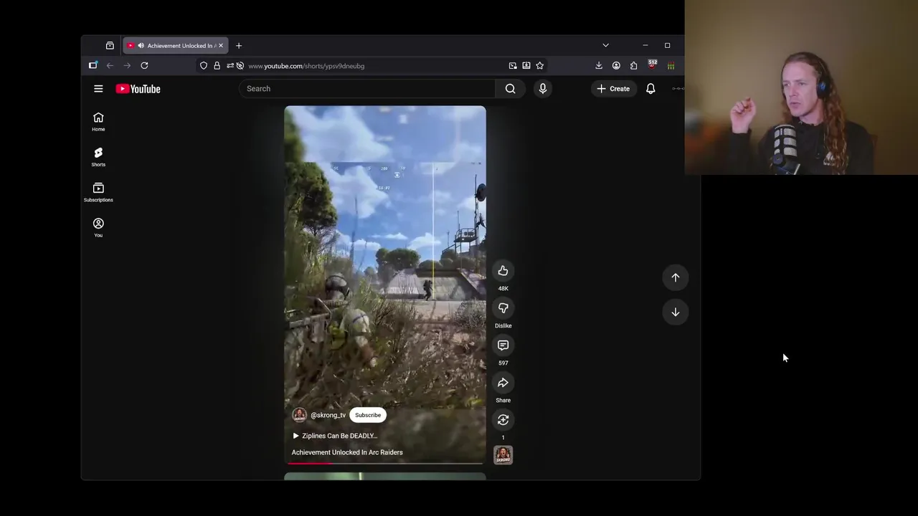
Task: Open the Create button
Action: pyautogui.click(x=613, y=89)
